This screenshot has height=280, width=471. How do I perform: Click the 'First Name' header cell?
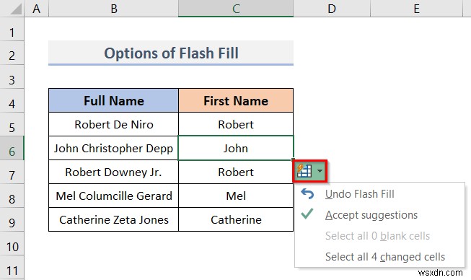pos(236,100)
